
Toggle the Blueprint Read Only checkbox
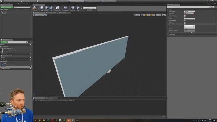click(x=185, y=17)
